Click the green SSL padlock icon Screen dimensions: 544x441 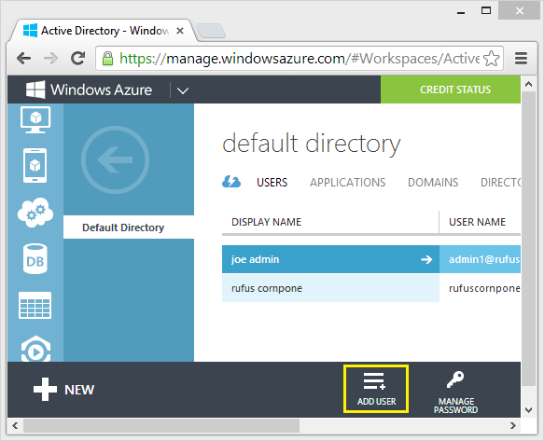107,58
